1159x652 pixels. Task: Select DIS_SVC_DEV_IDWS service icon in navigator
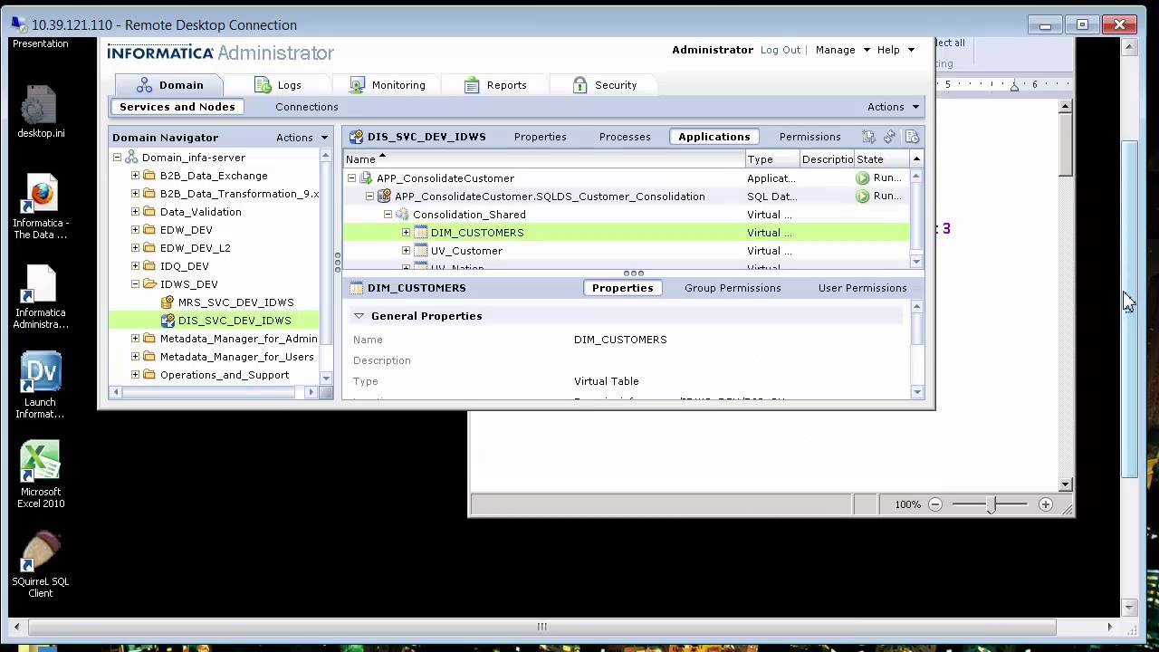tap(168, 321)
